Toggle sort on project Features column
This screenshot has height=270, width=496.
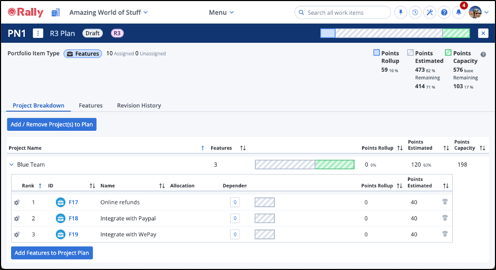click(243, 148)
